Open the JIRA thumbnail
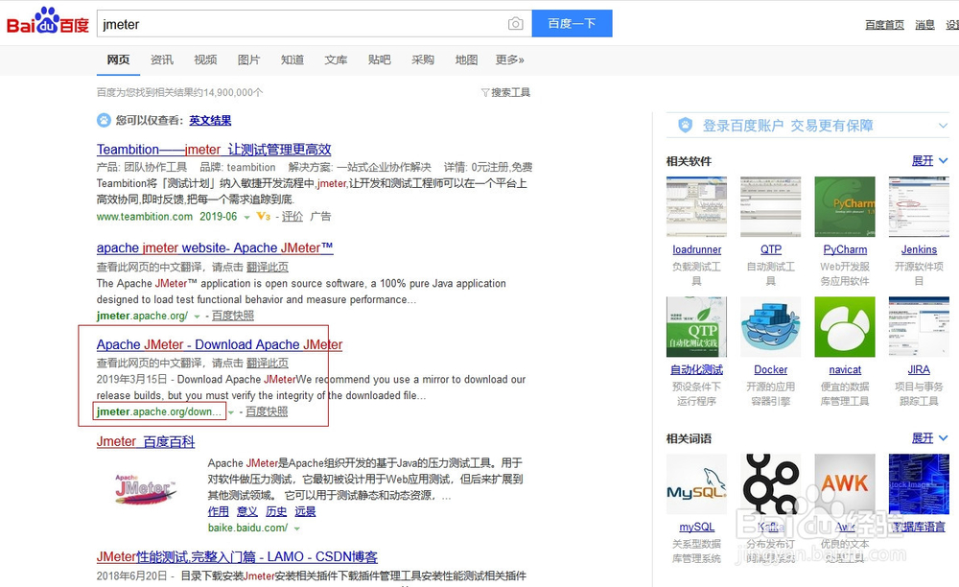959x587 pixels. click(919, 327)
